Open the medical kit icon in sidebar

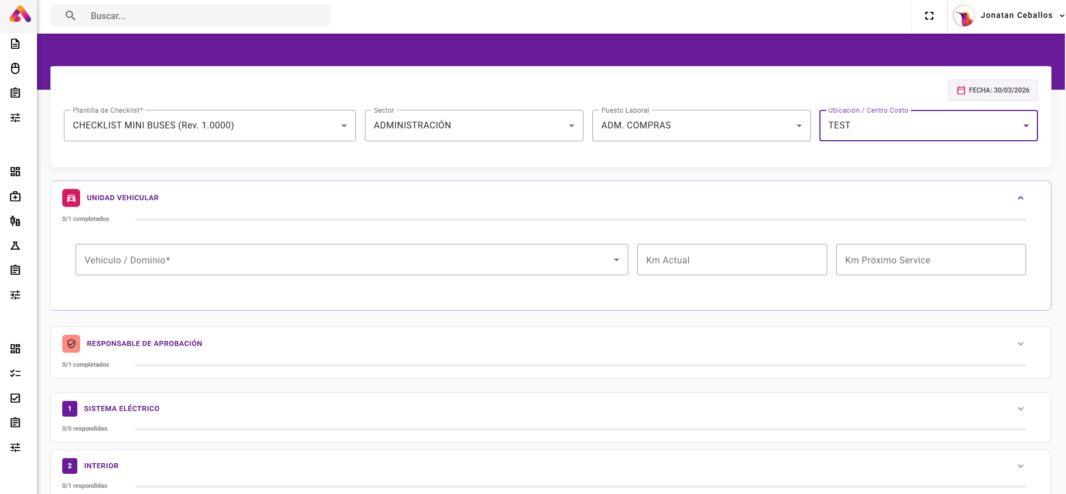(15, 196)
